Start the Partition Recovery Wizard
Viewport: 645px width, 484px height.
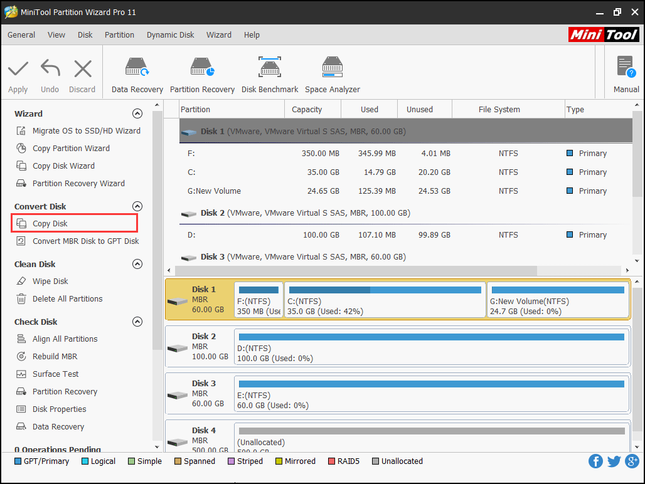(x=70, y=184)
